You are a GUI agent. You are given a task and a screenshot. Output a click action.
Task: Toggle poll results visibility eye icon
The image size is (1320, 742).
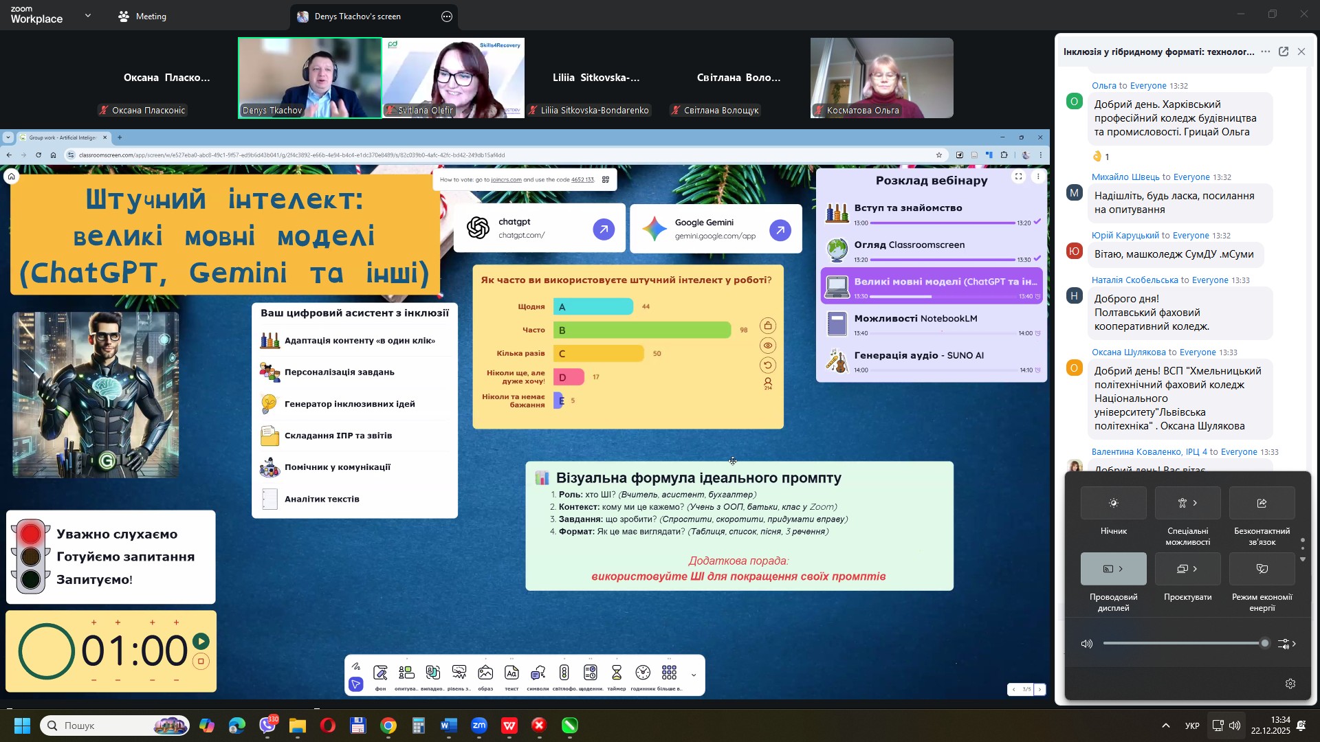click(768, 346)
